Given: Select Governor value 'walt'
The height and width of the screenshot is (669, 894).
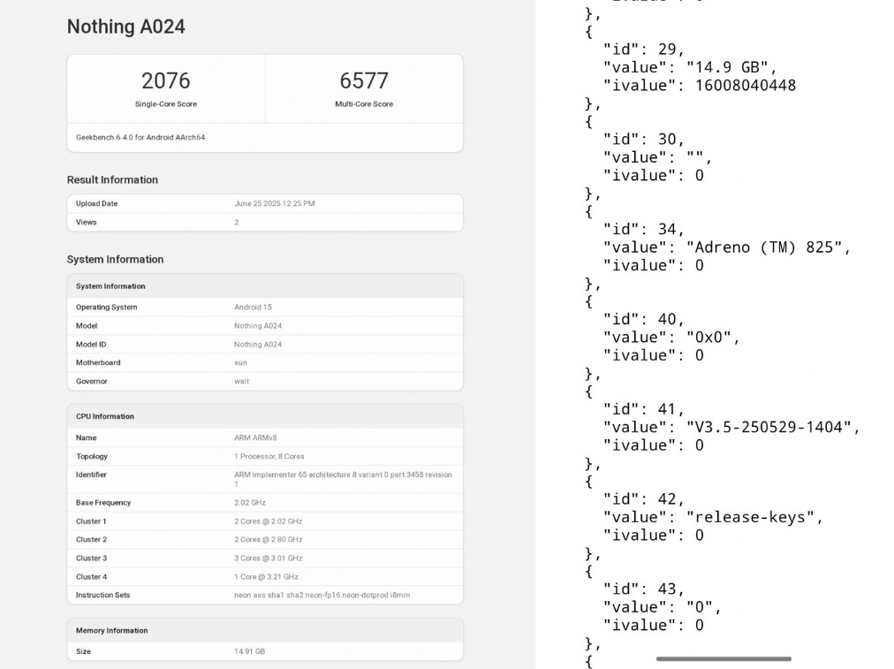Looking at the screenshot, I should (x=241, y=382).
